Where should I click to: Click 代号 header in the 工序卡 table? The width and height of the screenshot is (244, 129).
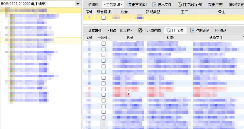click(x=130, y=37)
